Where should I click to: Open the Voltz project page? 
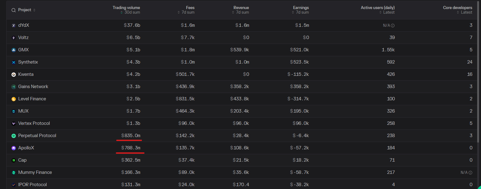(x=23, y=38)
